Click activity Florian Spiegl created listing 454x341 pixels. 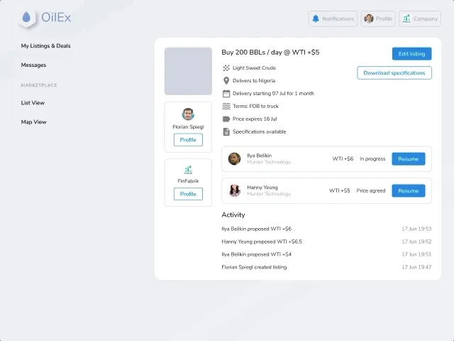coord(254,267)
